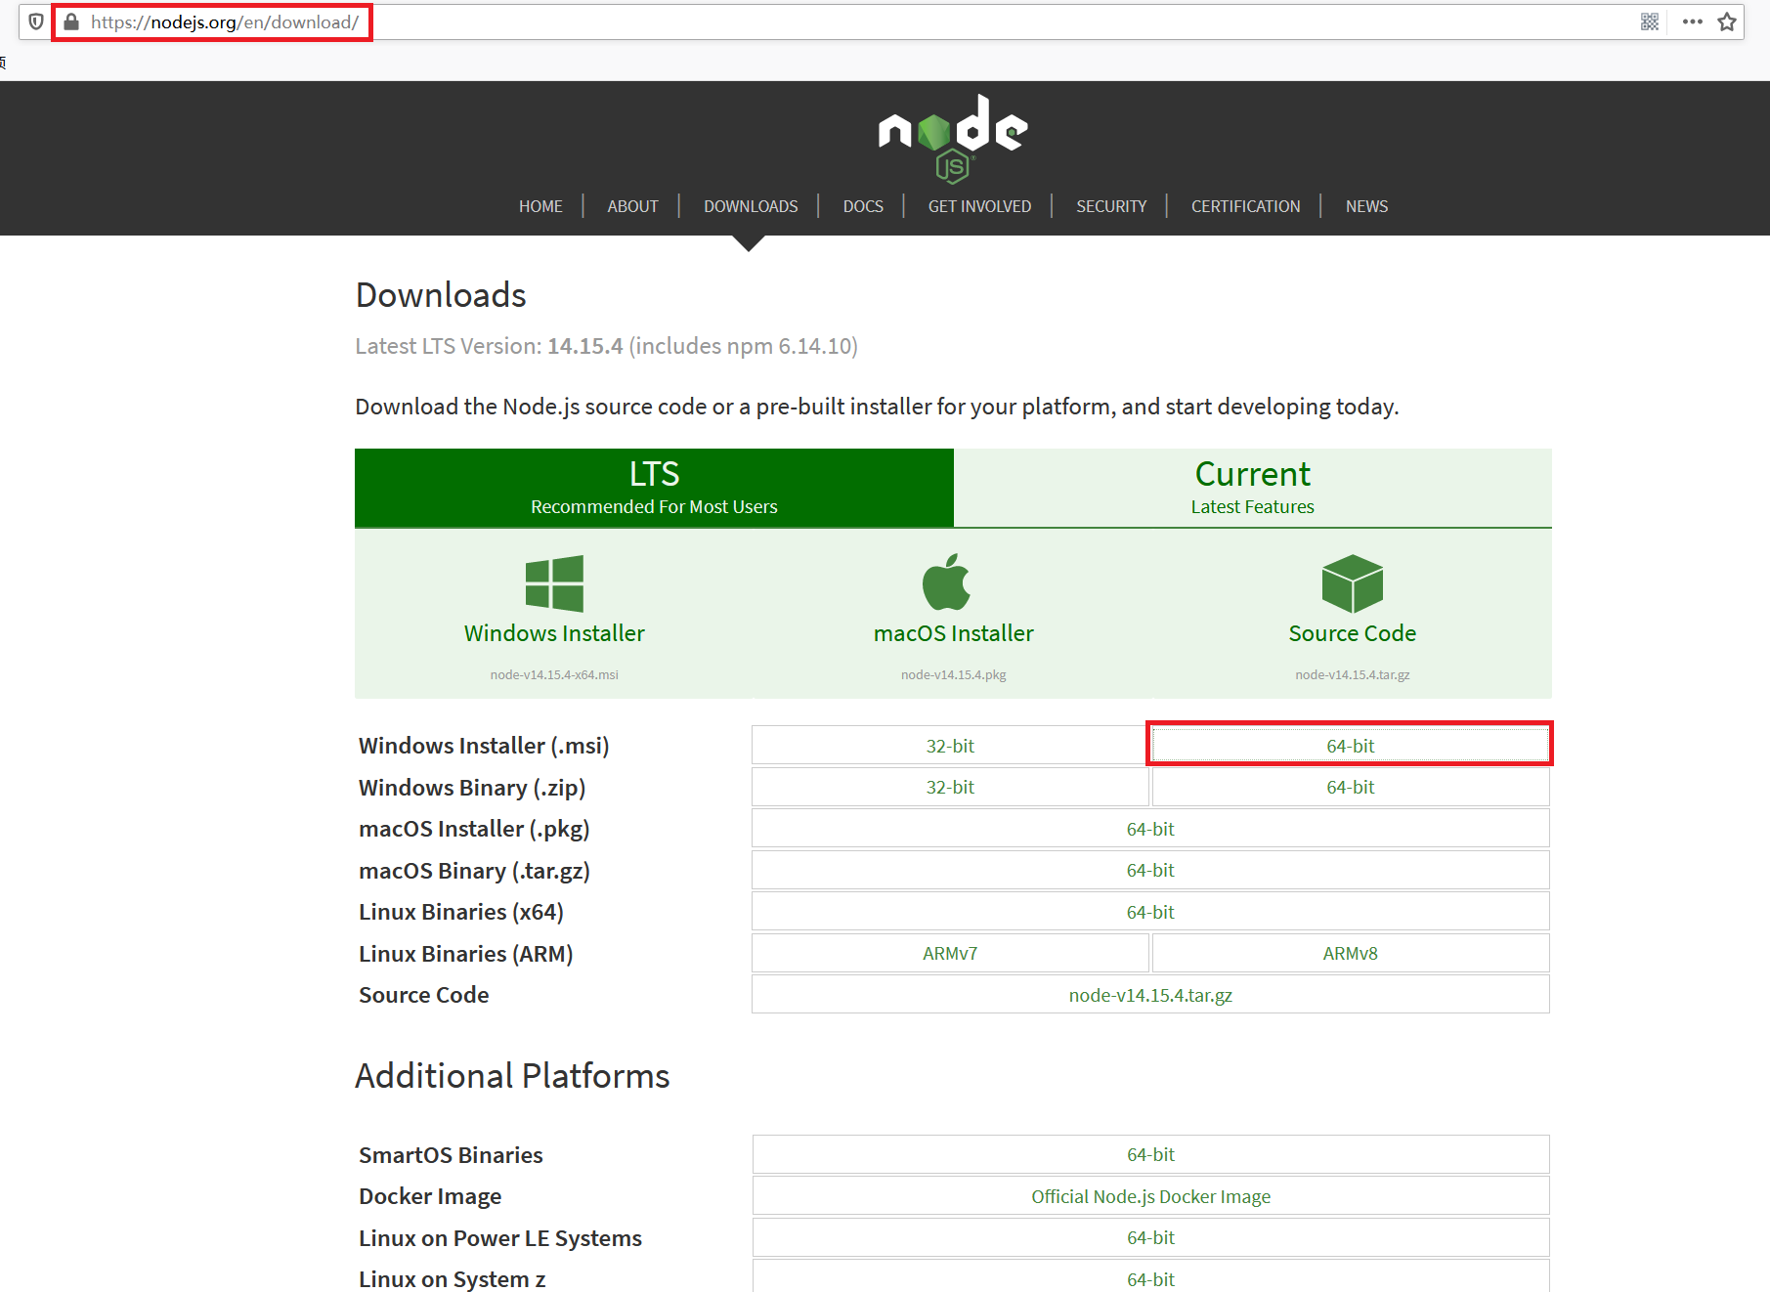Click the Docker Image row label
Viewport: 1770px width, 1292px height.
[x=430, y=1196]
